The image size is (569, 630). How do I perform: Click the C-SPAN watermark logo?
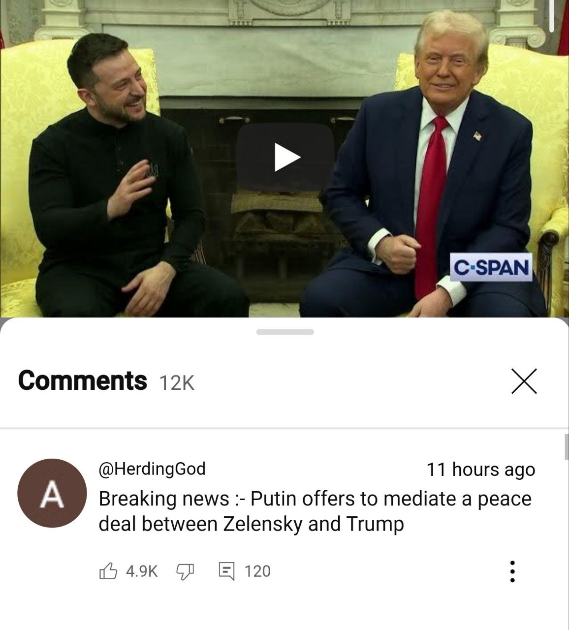(491, 267)
